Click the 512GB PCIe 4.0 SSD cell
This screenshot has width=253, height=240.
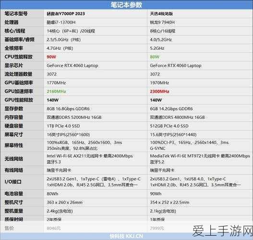coord(169,126)
